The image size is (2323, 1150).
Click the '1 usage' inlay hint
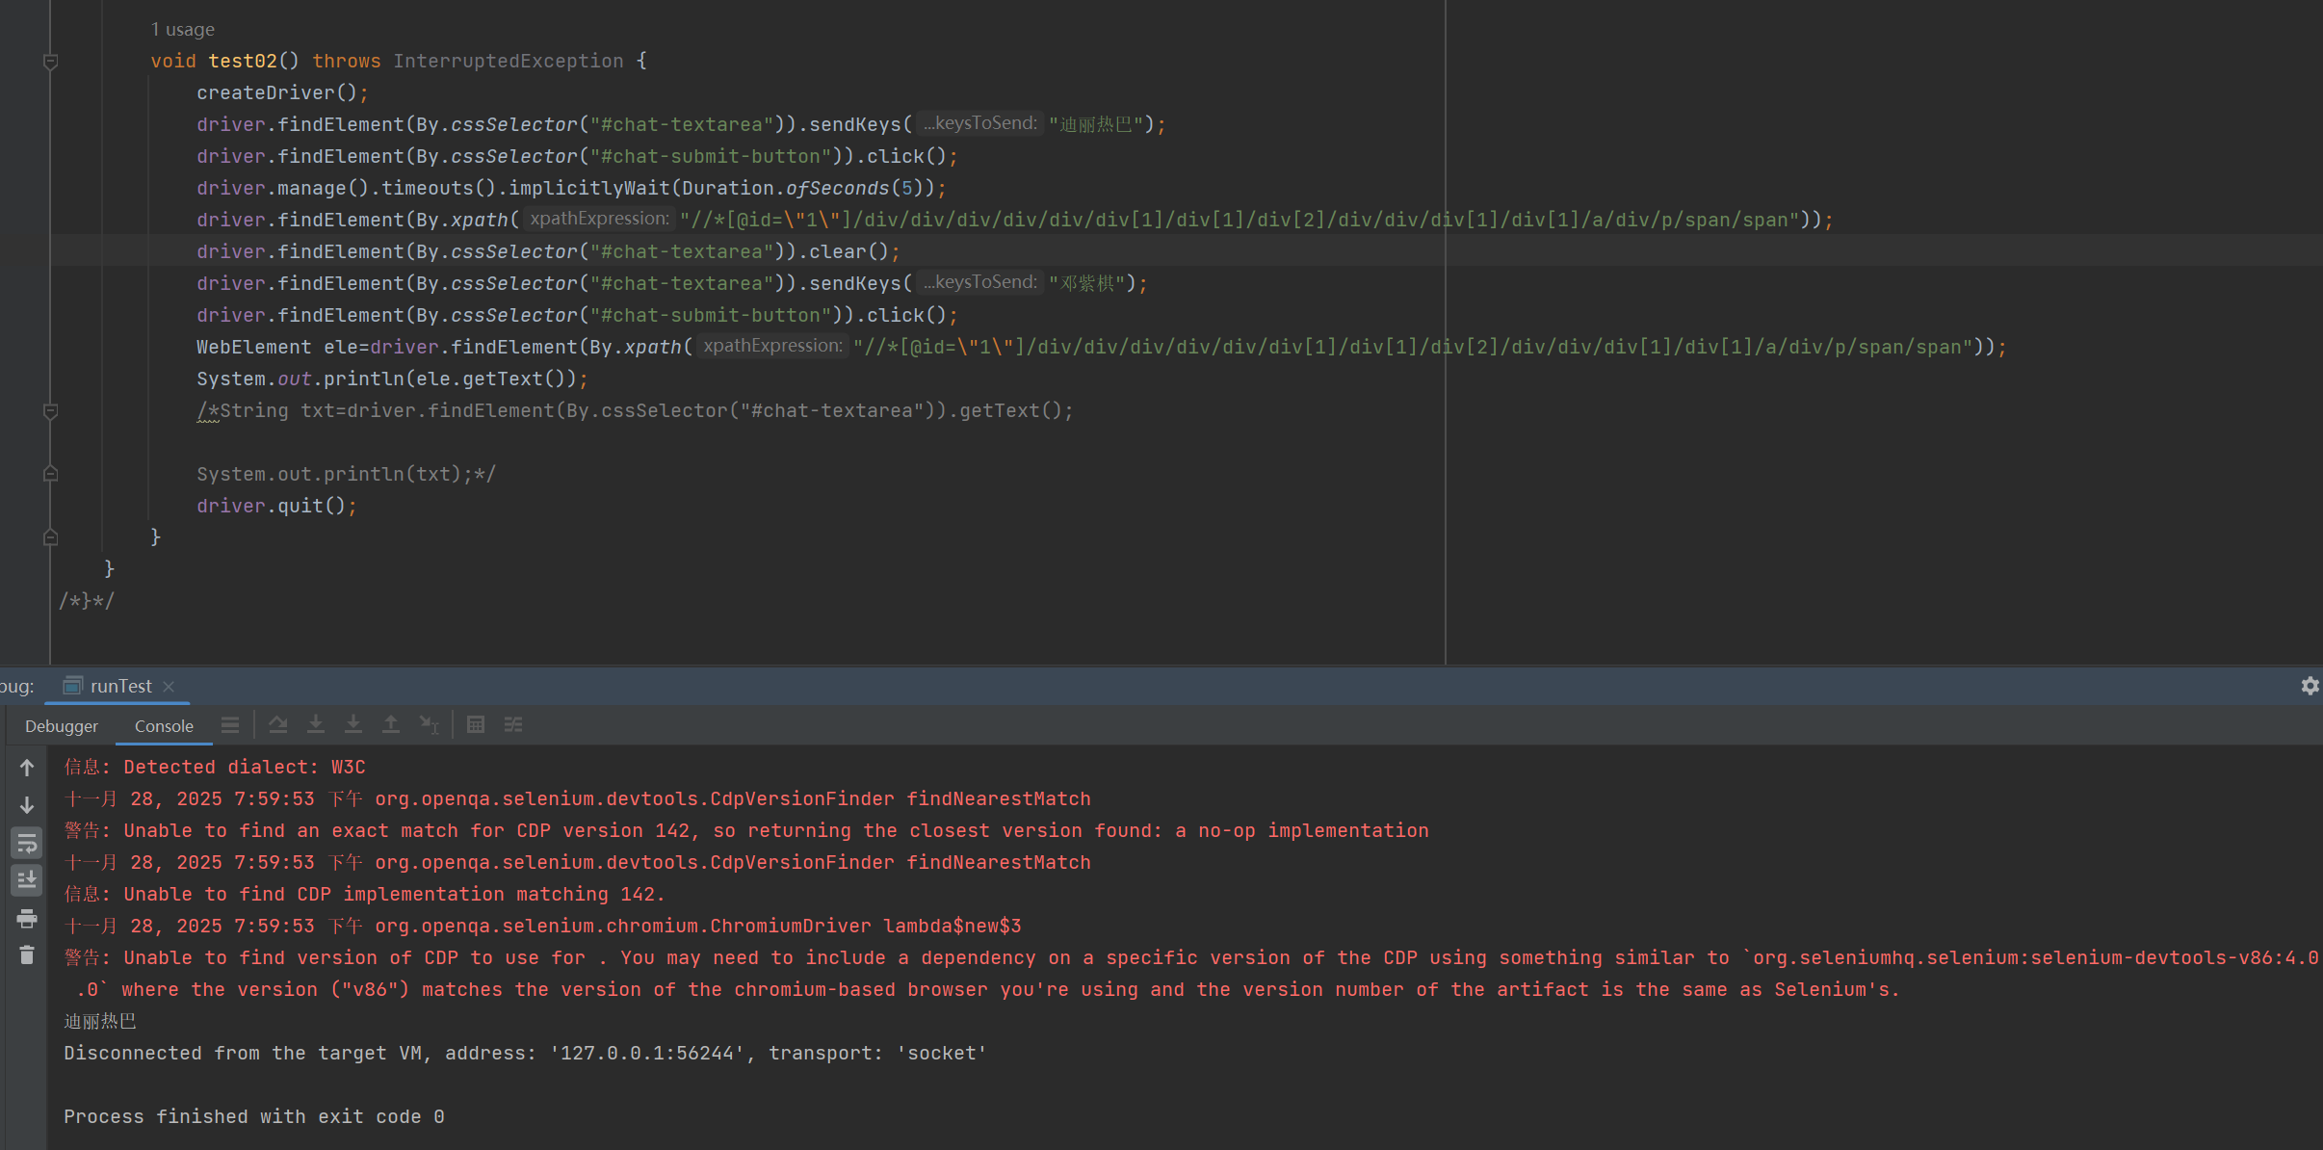pos(182,30)
